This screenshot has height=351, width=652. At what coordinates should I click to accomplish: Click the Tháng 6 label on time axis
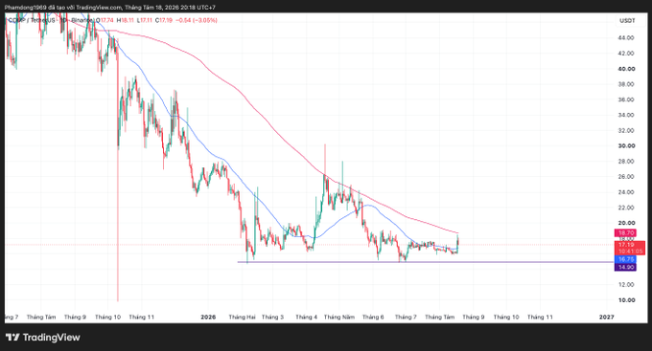(373, 317)
